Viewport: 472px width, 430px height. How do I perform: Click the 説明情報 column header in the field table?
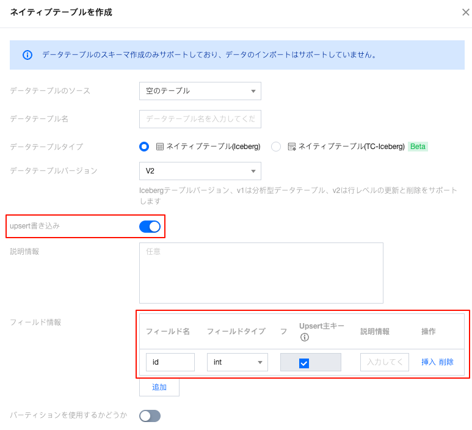(375, 332)
